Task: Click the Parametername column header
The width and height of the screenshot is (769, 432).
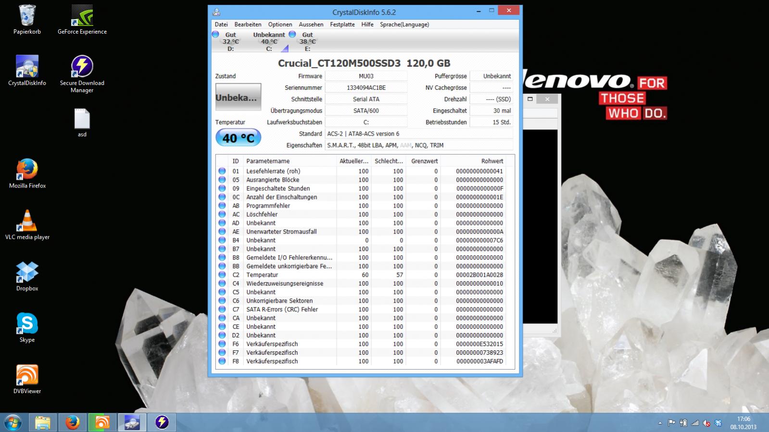Action: coord(290,161)
